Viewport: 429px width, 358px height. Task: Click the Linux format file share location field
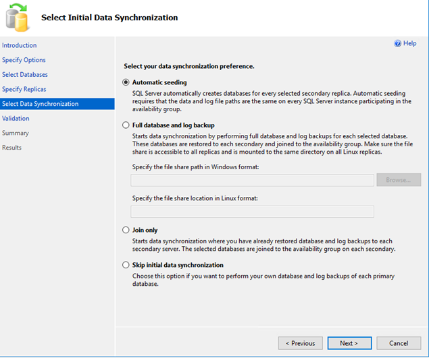coord(252,212)
